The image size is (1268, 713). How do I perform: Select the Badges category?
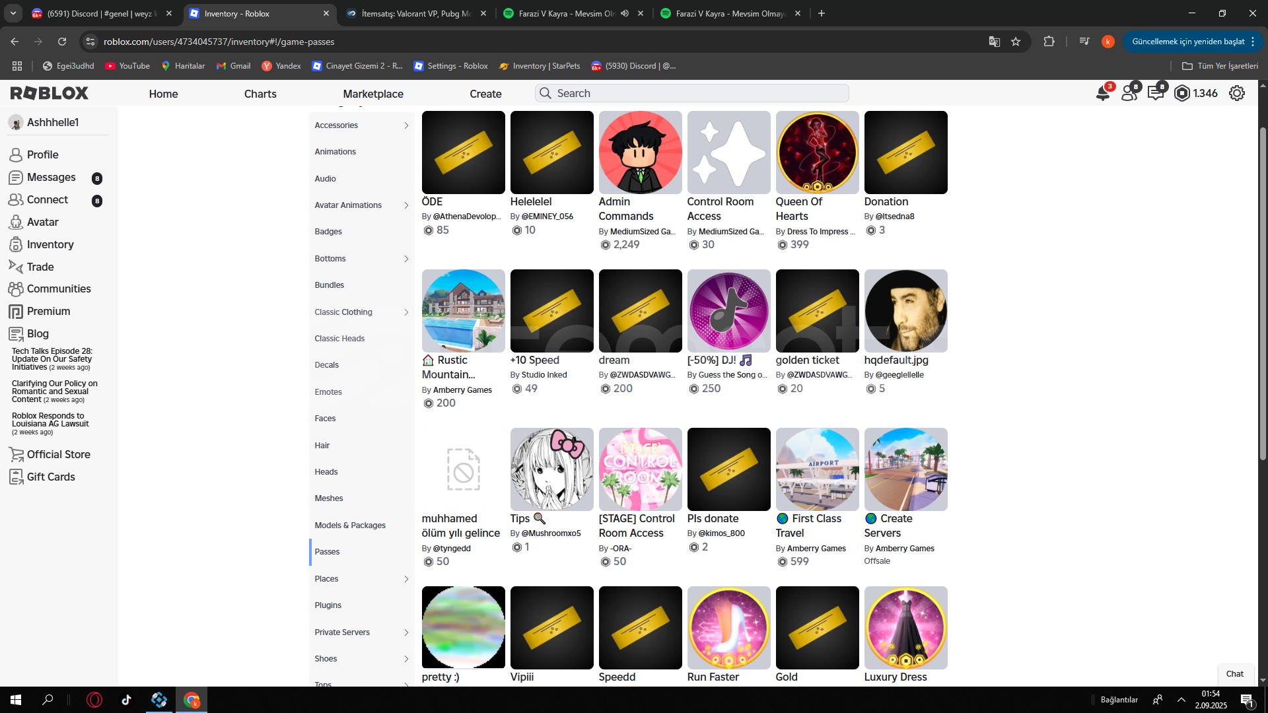coord(361,232)
